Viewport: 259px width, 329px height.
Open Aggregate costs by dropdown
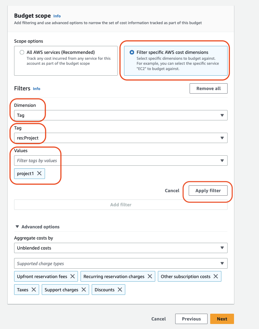tap(121, 248)
